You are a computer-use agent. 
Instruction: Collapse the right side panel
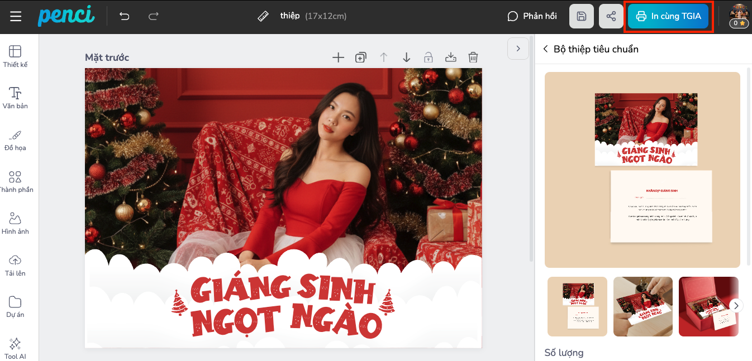tap(518, 49)
